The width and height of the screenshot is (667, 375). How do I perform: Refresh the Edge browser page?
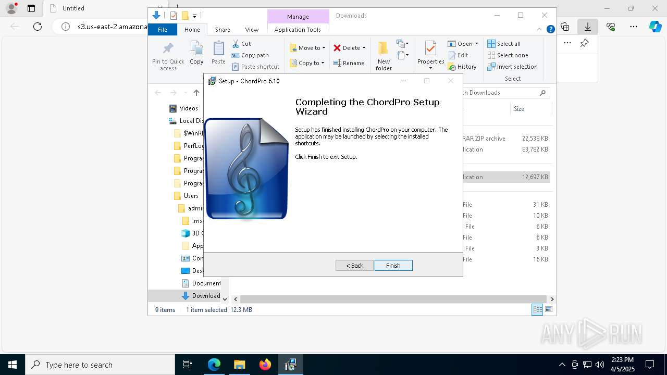(x=38, y=27)
